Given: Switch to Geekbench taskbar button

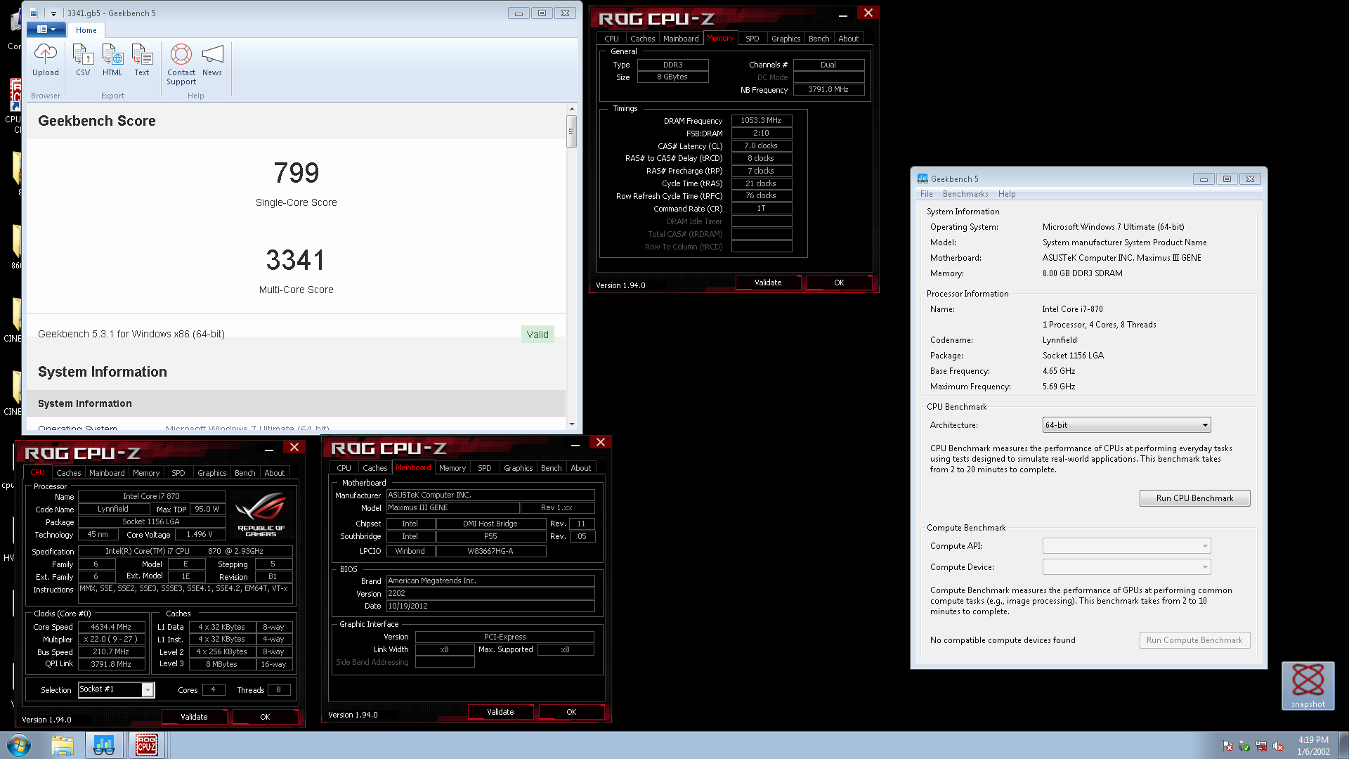Looking at the screenshot, I should 104,745.
